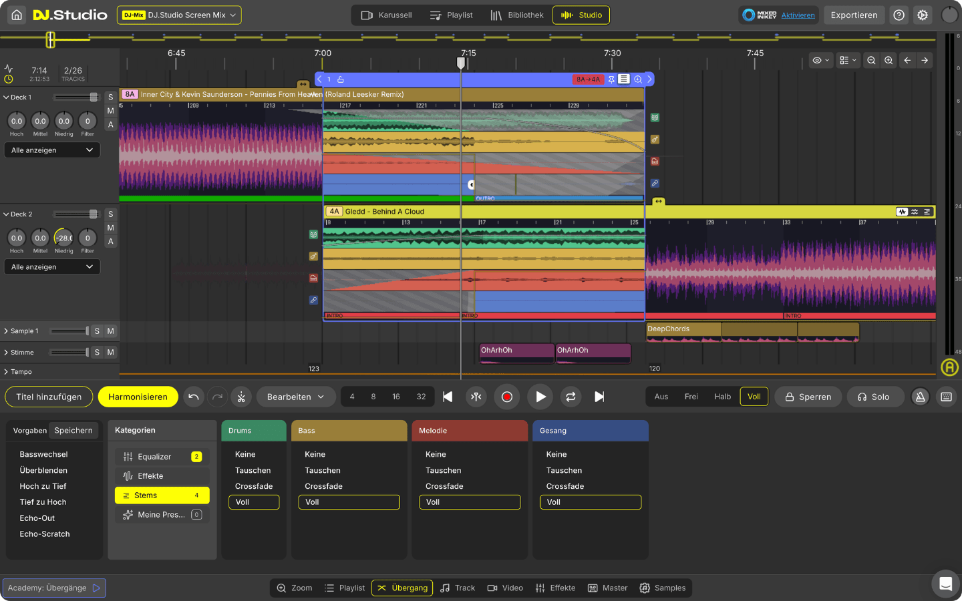Open the DJ.Studio Screen Mix dropdown

(179, 15)
